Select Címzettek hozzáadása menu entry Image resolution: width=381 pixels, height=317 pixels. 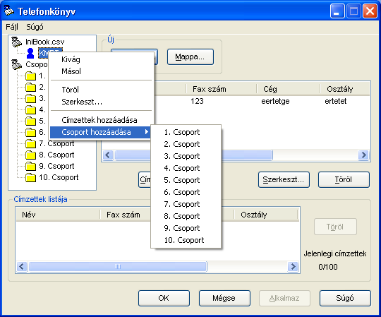pos(99,120)
